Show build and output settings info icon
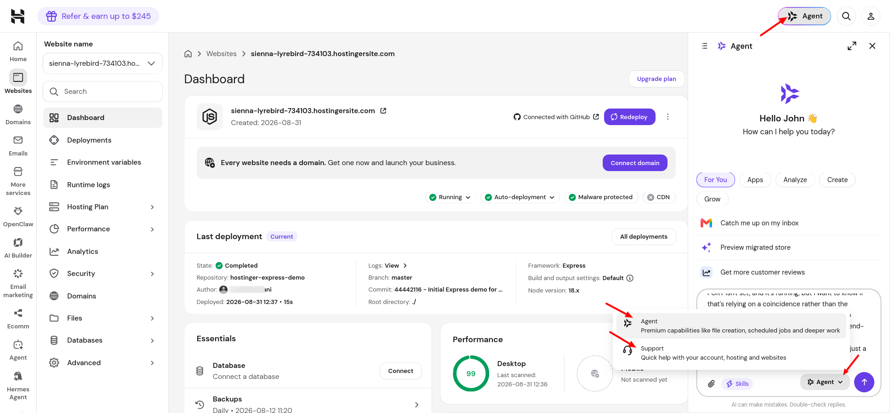 point(630,278)
